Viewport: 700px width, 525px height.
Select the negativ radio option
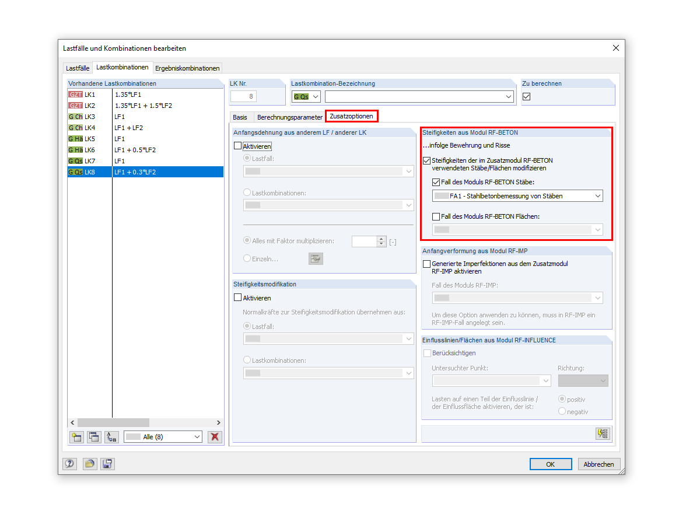point(562,411)
